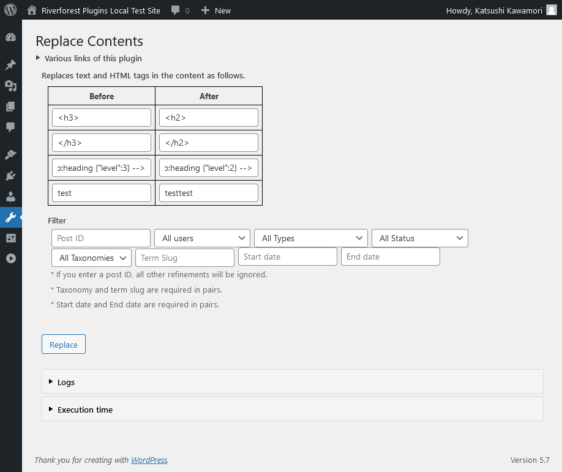Click the After field containing testtest
The width and height of the screenshot is (562, 472).
pyautogui.click(x=209, y=193)
